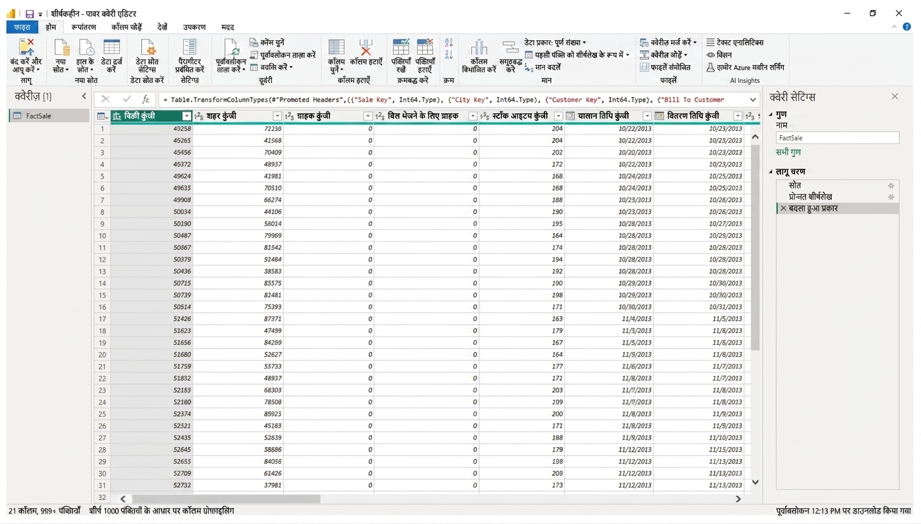Open settings gear for the प्रोन्नत शीर्षलेख step
921x524 pixels.
coord(891,197)
